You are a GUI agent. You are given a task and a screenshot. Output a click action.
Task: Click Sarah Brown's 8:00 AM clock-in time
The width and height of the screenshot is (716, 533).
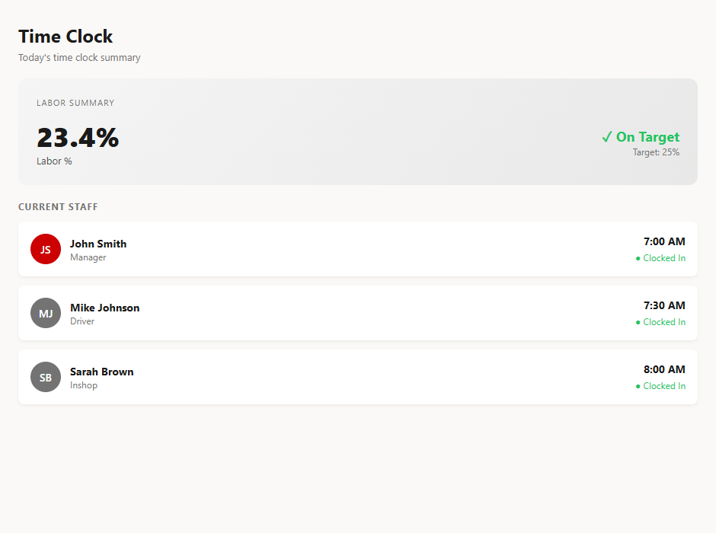pos(663,369)
